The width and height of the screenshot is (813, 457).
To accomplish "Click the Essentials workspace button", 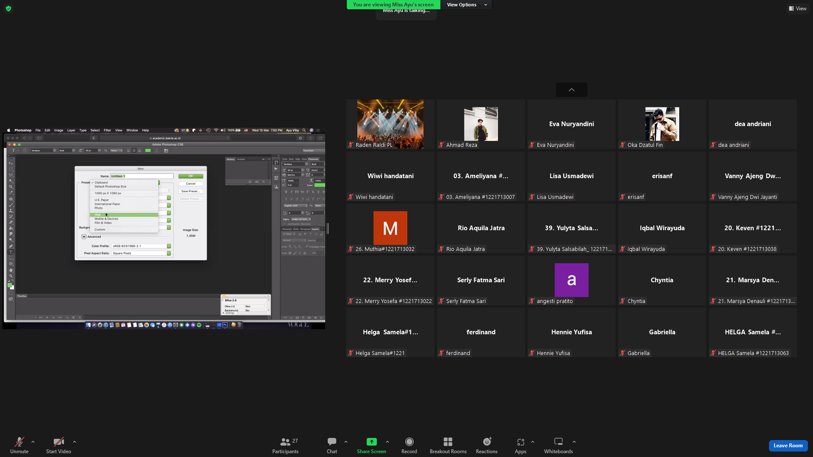I will click(x=313, y=151).
